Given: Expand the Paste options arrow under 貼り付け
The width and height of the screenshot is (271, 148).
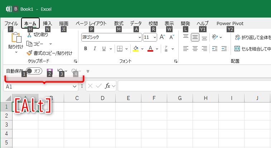Looking at the screenshot, I should pos(16,52).
